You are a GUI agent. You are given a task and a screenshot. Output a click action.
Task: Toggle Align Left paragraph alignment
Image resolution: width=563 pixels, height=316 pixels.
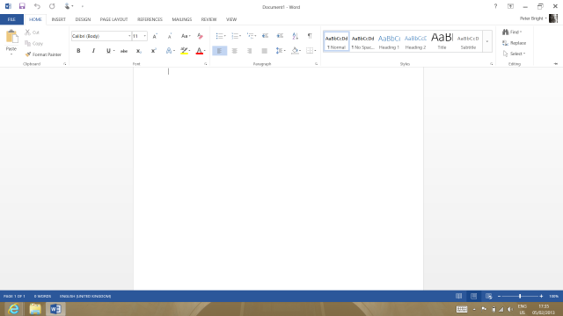click(x=219, y=51)
